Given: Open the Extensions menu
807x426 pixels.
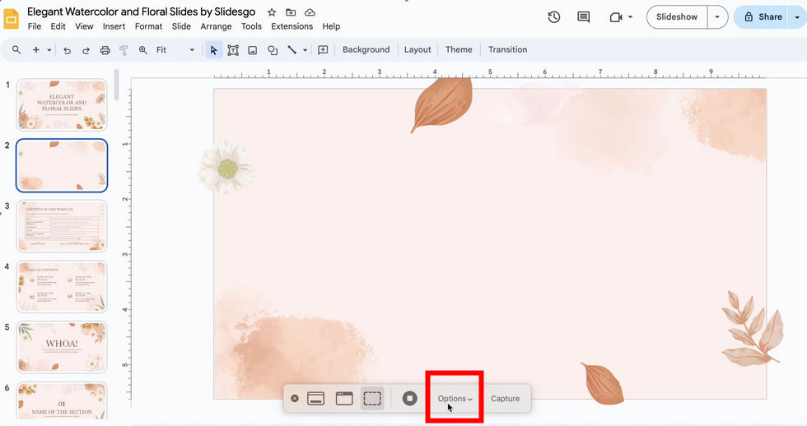Looking at the screenshot, I should [292, 26].
